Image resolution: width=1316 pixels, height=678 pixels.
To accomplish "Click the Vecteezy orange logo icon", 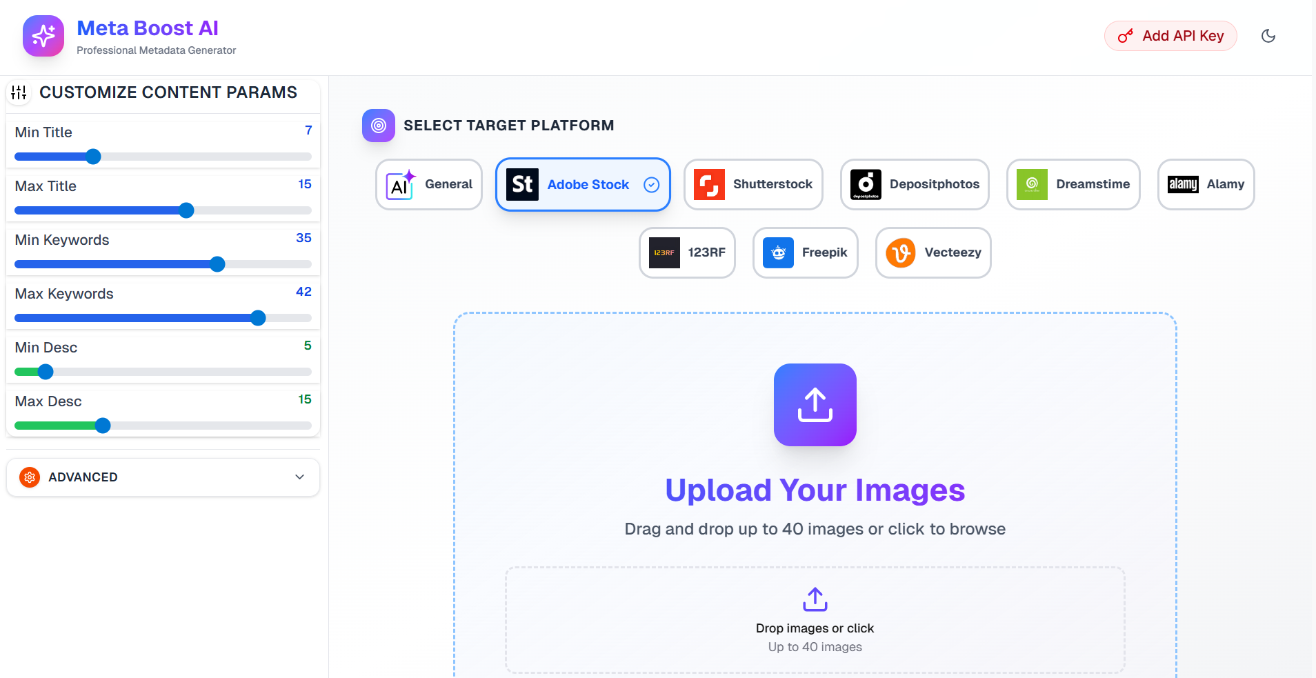I will pos(901,252).
